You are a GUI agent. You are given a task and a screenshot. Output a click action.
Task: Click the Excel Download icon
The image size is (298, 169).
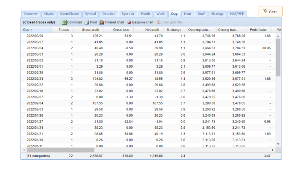tap(64, 22)
